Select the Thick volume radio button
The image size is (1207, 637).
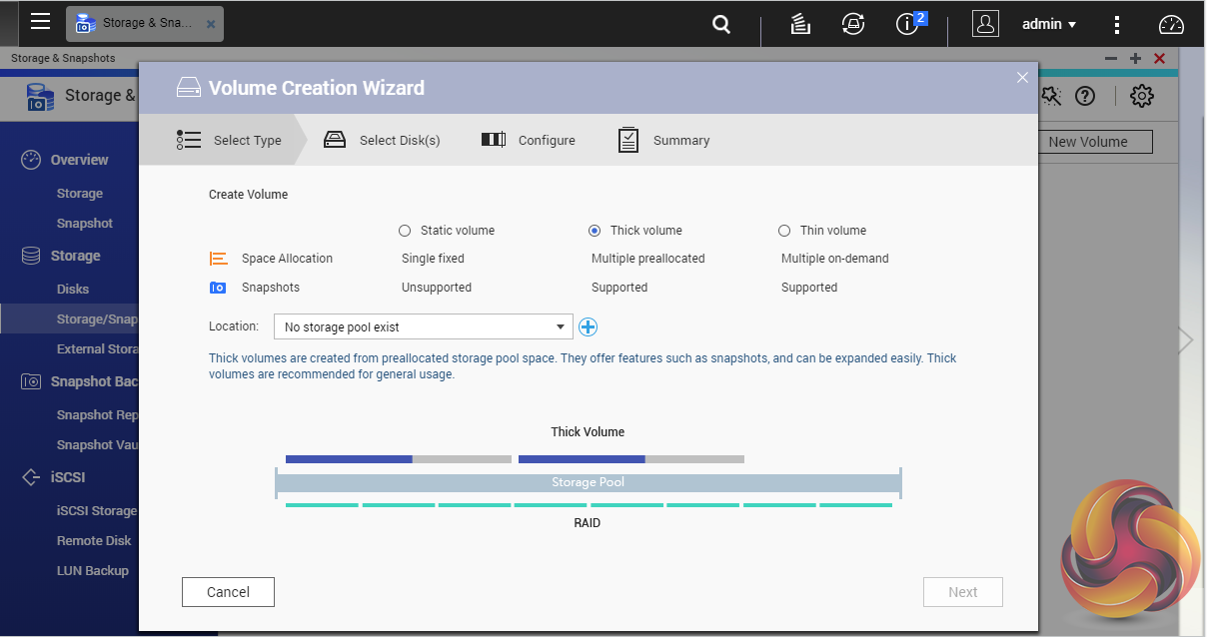pyautogui.click(x=595, y=231)
